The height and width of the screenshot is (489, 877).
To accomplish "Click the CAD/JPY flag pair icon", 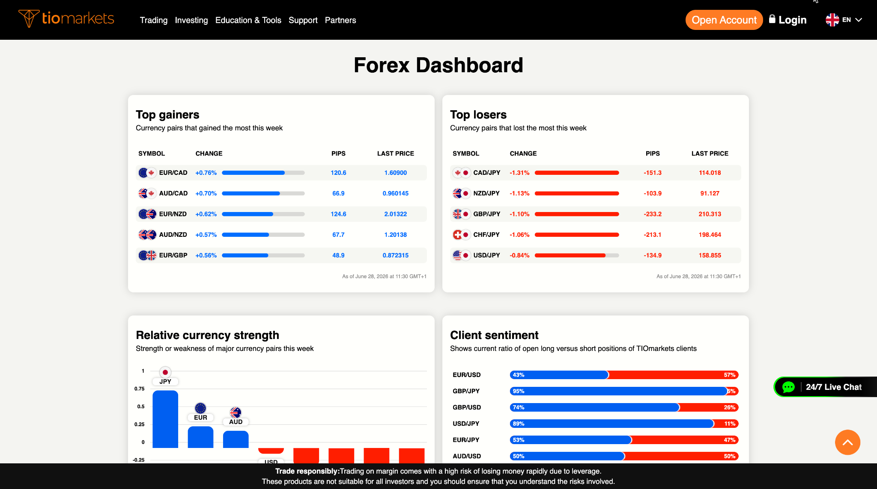I will (x=462, y=173).
